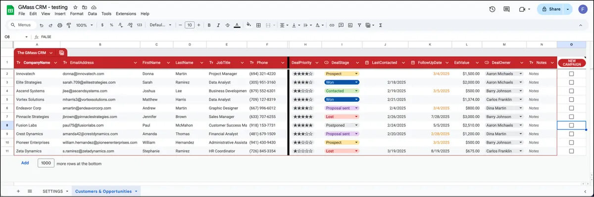This screenshot has width=594, height=197.
Task: Toggle strikethrough formatting
Action: pos(228,25)
